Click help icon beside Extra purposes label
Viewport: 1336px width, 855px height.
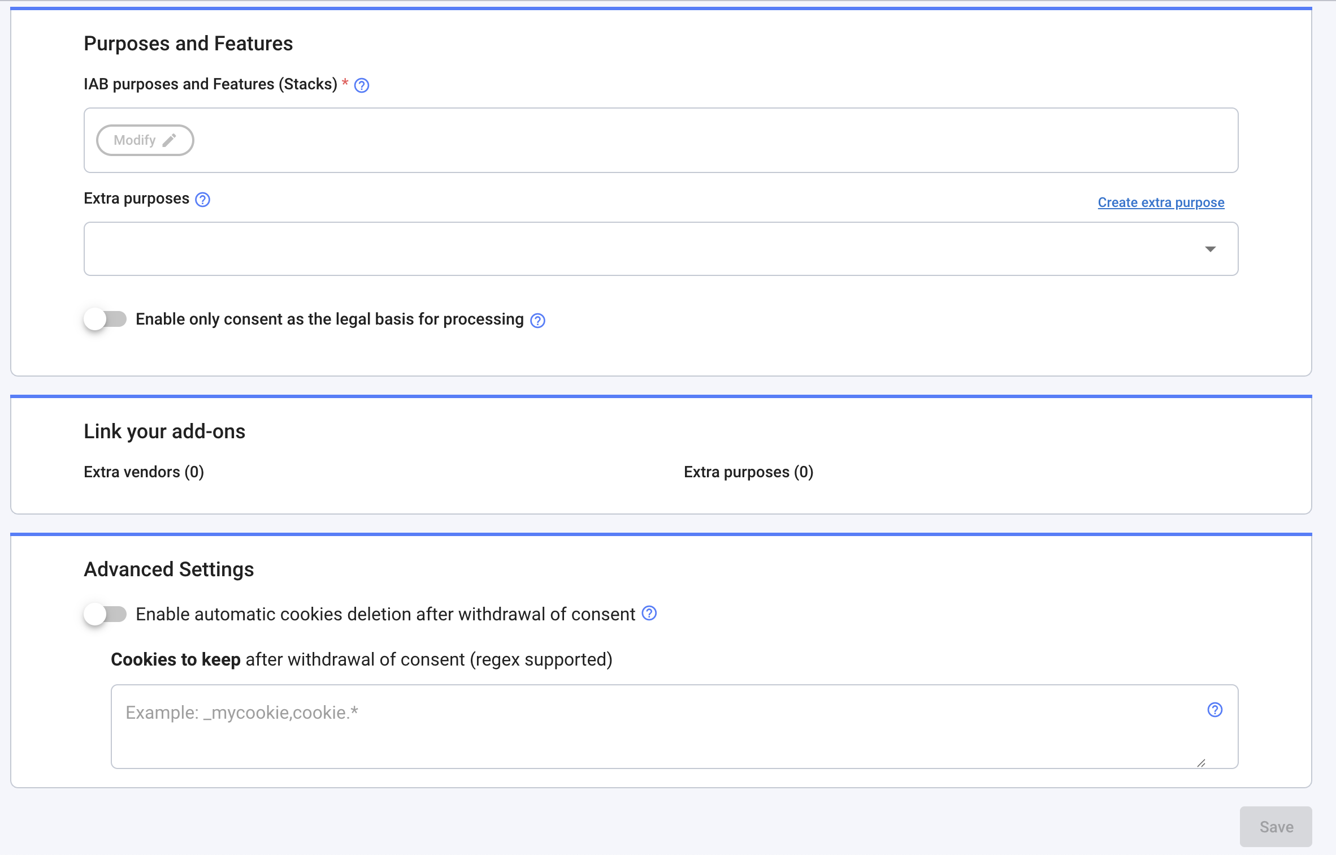(202, 200)
